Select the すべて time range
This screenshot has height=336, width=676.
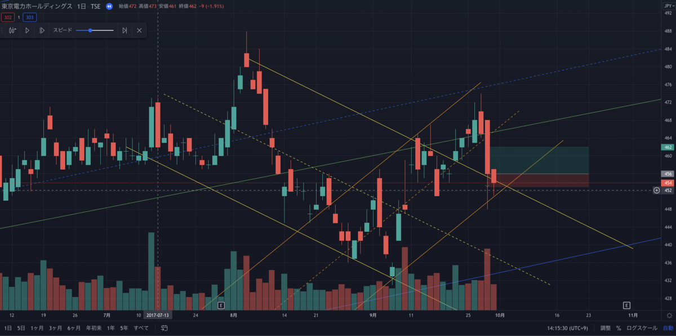141,328
